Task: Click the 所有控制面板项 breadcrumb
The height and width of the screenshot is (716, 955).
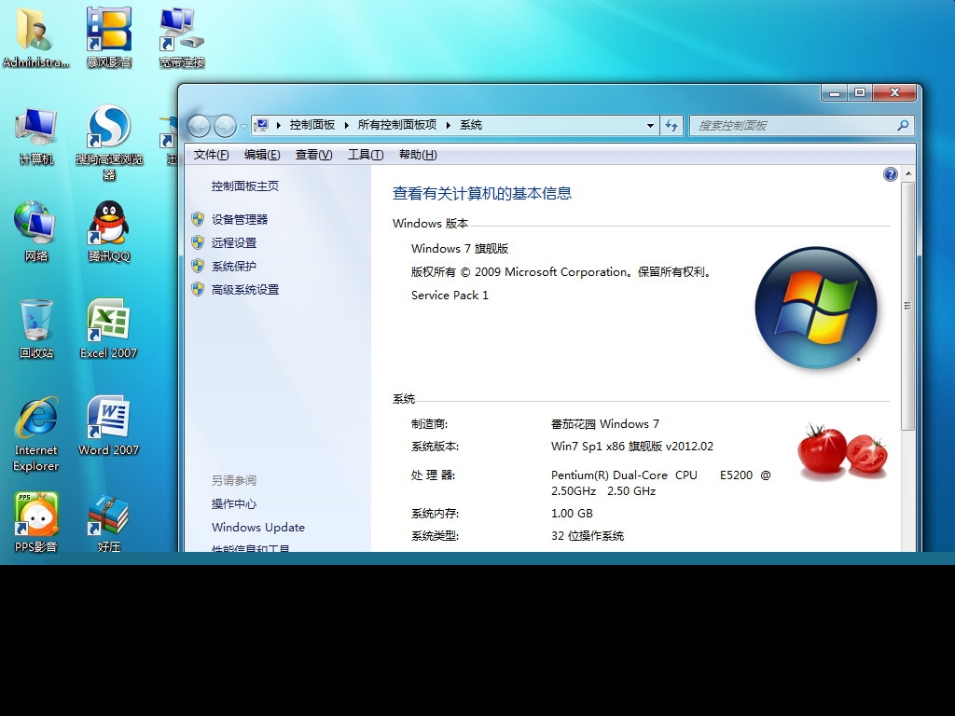Action: coord(397,126)
